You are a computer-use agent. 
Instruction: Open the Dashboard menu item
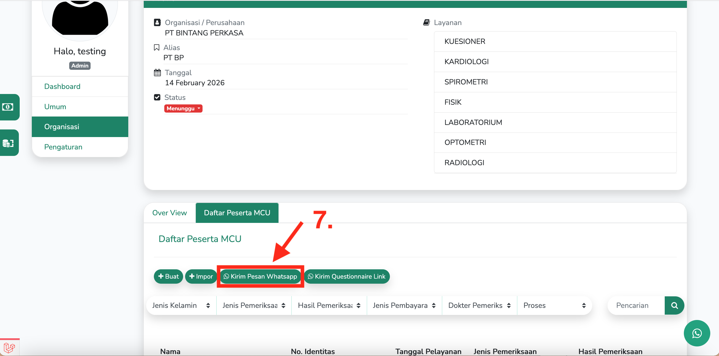[62, 86]
